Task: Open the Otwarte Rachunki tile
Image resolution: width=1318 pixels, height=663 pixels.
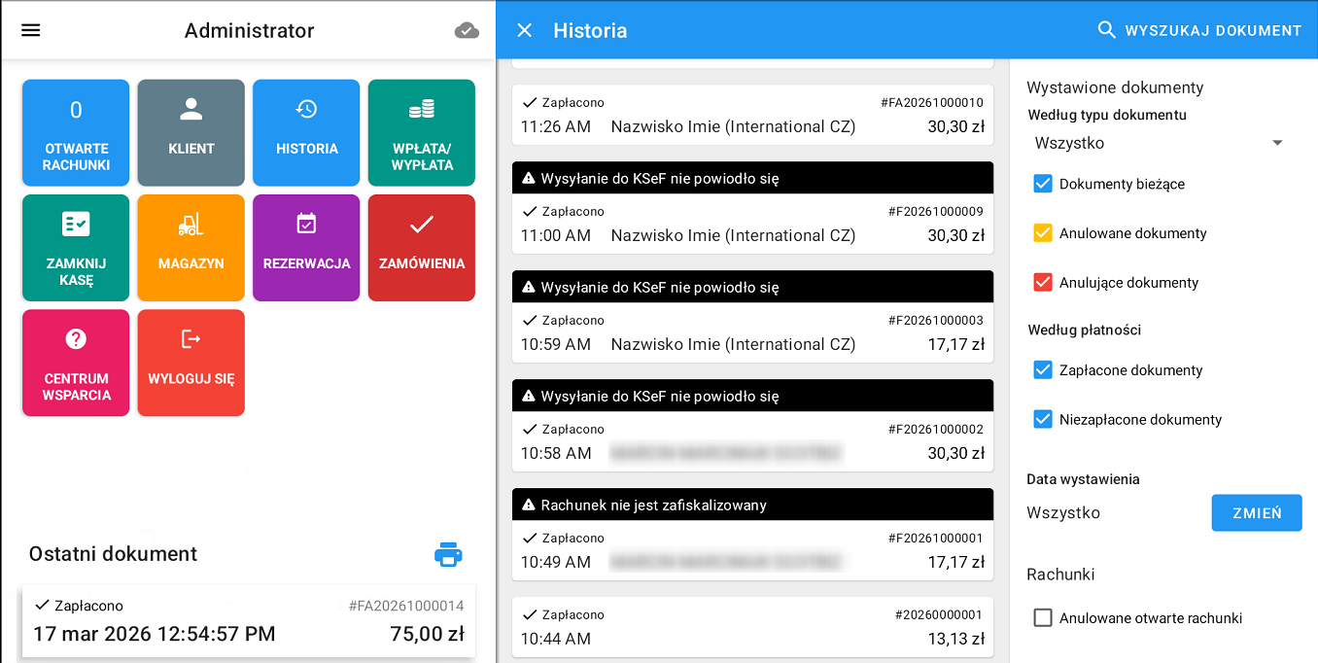Action: pyautogui.click(x=76, y=132)
